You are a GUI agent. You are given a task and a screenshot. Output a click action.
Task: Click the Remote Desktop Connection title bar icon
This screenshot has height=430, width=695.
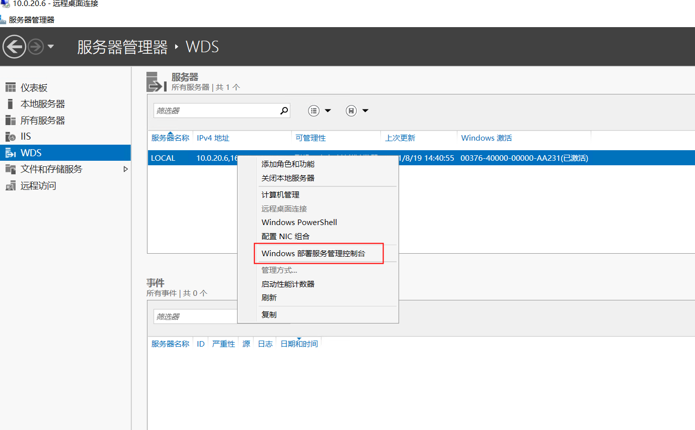click(5, 4)
